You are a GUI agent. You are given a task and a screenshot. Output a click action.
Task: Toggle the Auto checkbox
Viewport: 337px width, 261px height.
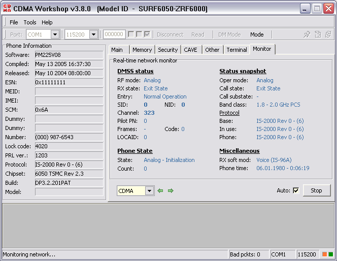(x=296, y=190)
